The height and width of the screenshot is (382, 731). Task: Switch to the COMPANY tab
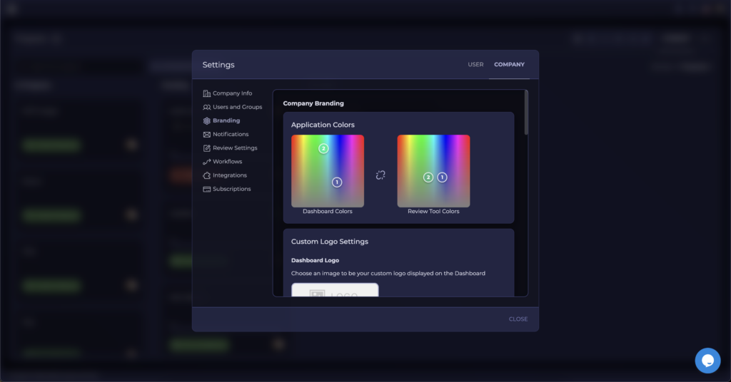coord(509,65)
